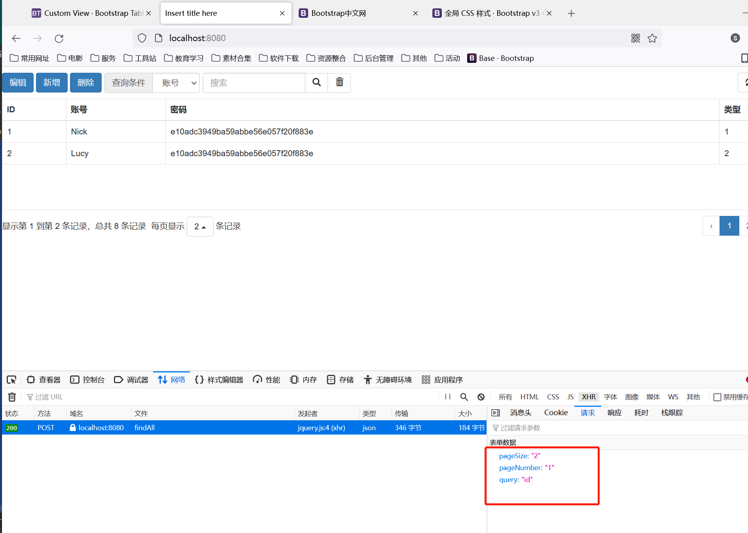
Task: Sort table by the 账号 column header
Action: (x=116, y=110)
